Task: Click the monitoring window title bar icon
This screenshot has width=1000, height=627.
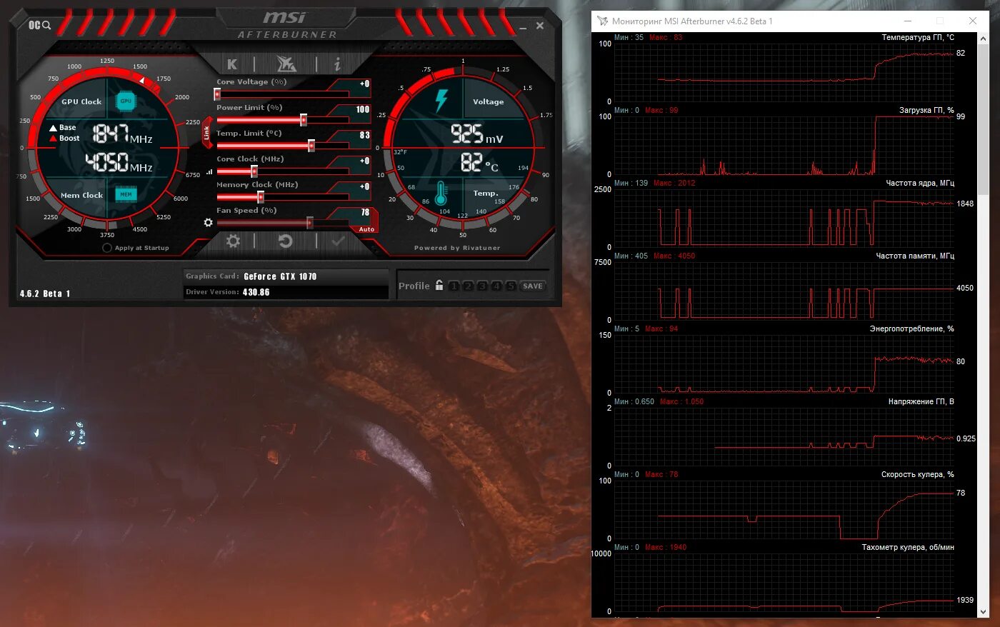Action: click(603, 21)
